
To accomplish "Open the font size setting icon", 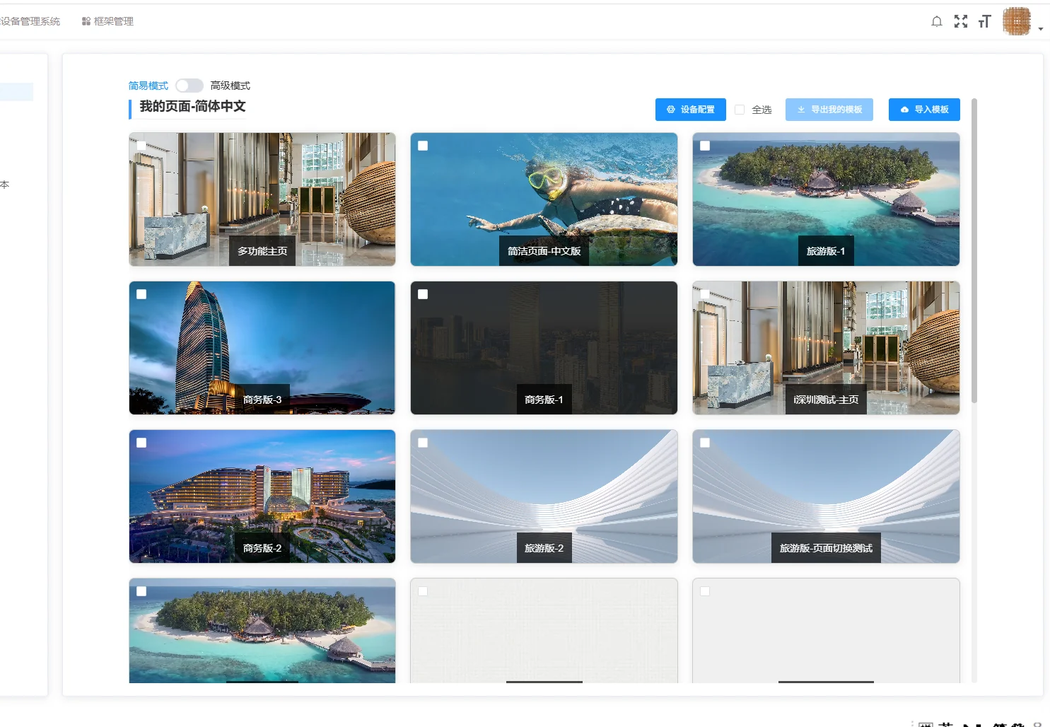I will click(985, 21).
